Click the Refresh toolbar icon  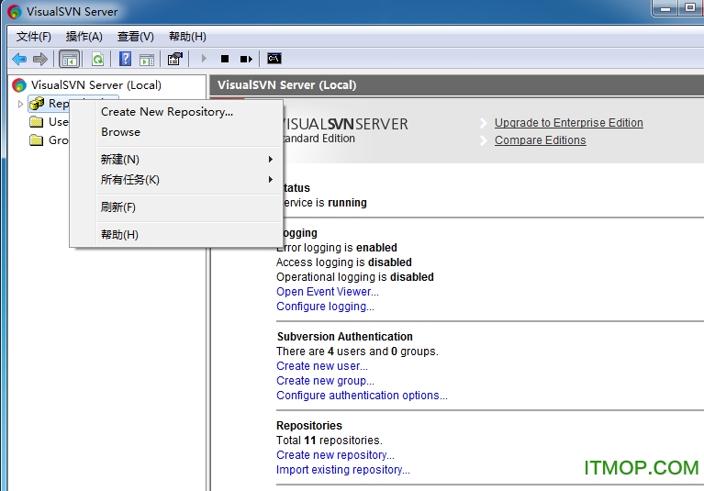[97, 59]
